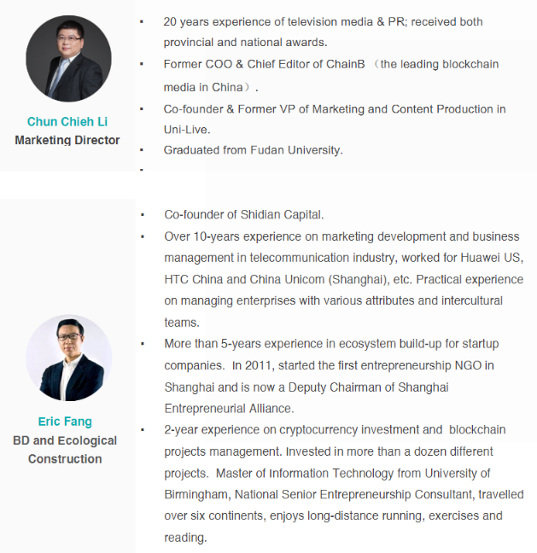Open the Eric Fang name link
537x553 pixels.
click(65, 422)
